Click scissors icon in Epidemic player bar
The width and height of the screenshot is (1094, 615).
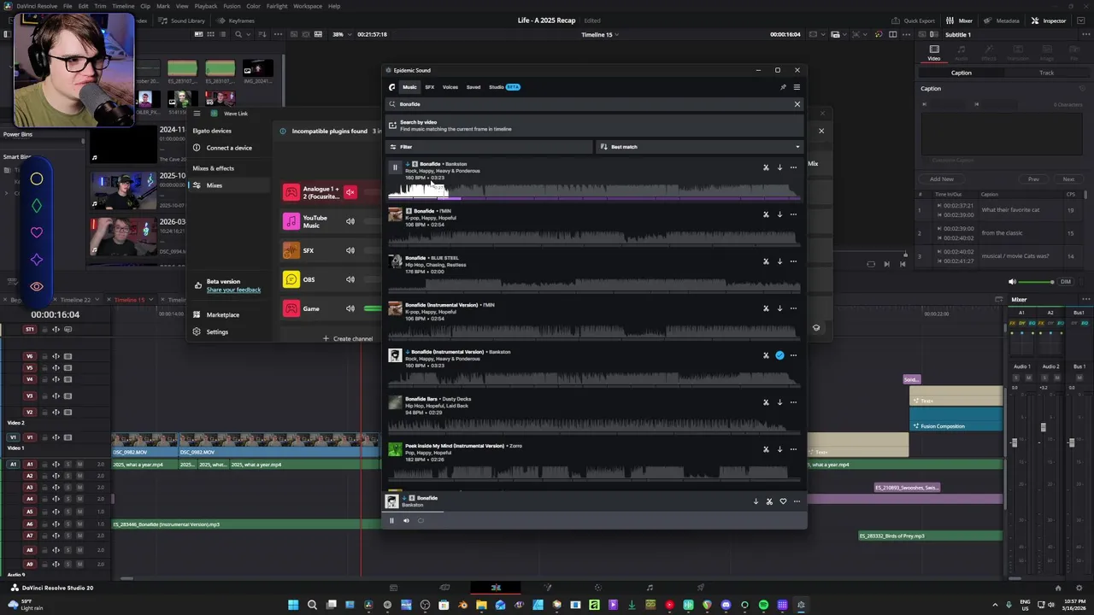pyautogui.click(x=769, y=501)
